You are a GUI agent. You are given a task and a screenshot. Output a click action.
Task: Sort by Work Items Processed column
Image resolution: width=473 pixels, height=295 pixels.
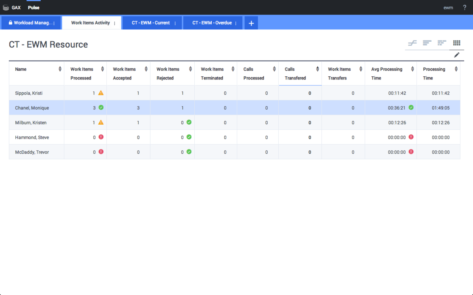click(x=102, y=69)
